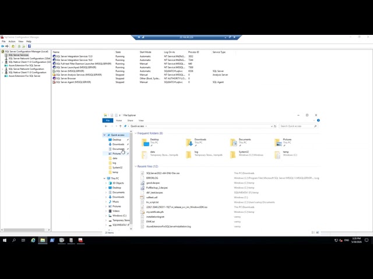Click the taskbar Search magnifier icon
Image resolution: width=373 pixels, height=279 pixels.
tap(14, 240)
